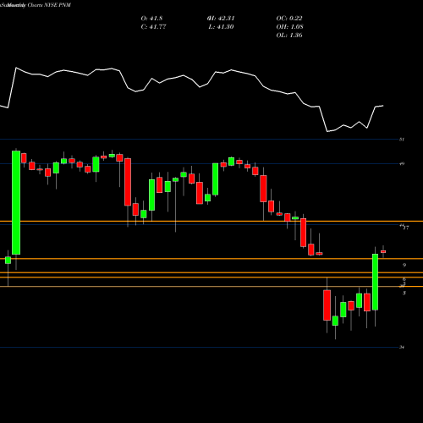Click the tall green candle at chart start
423x423 pixels.
(x=16, y=202)
